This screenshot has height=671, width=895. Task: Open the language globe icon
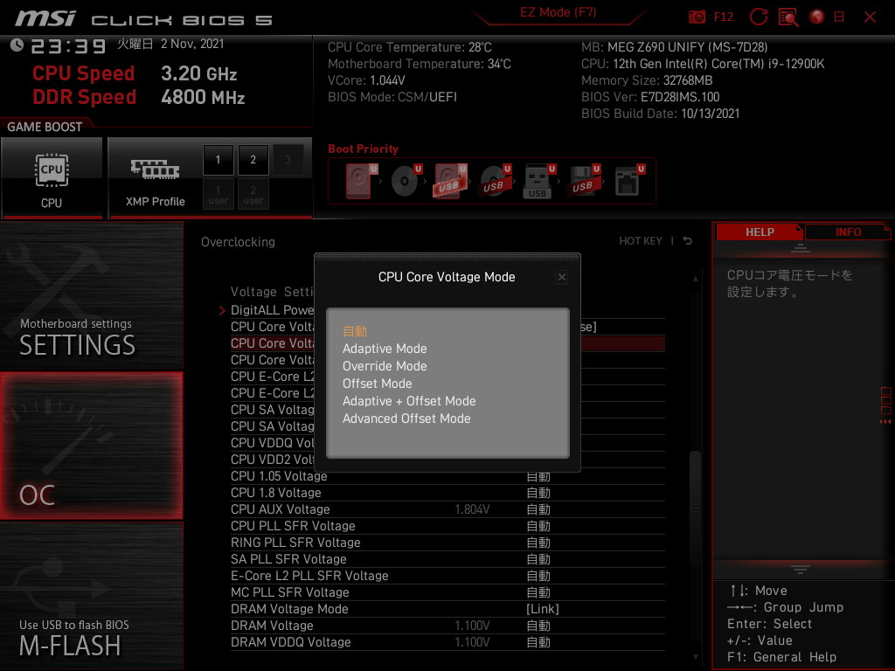pos(817,17)
